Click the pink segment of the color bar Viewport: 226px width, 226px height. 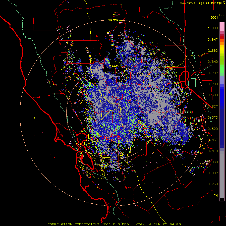click(222, 27)
